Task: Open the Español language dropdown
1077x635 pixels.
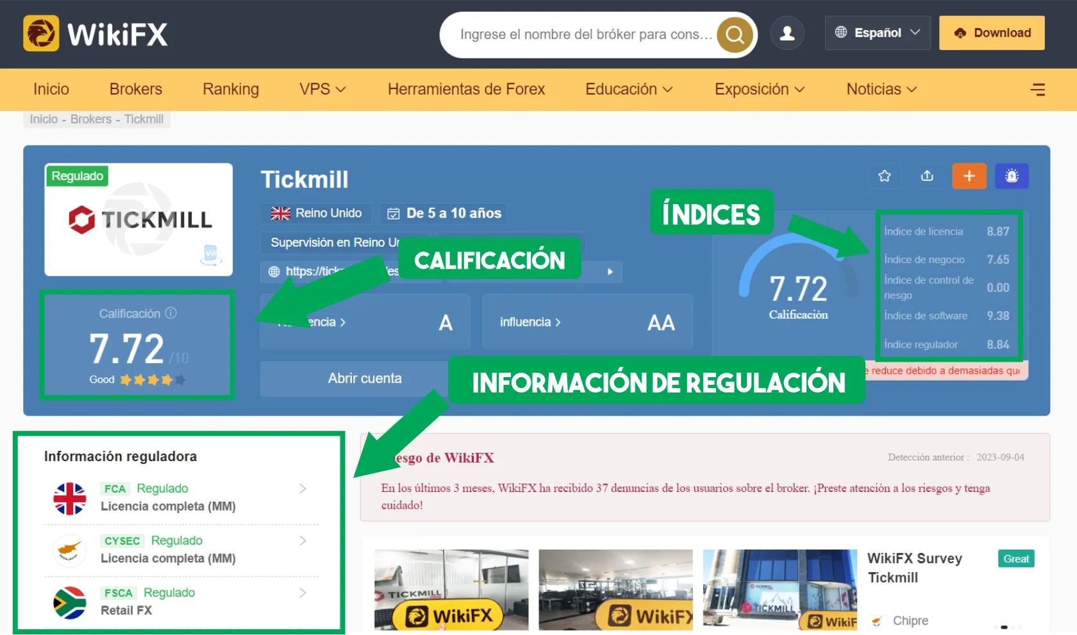Action: pos(878,33)
